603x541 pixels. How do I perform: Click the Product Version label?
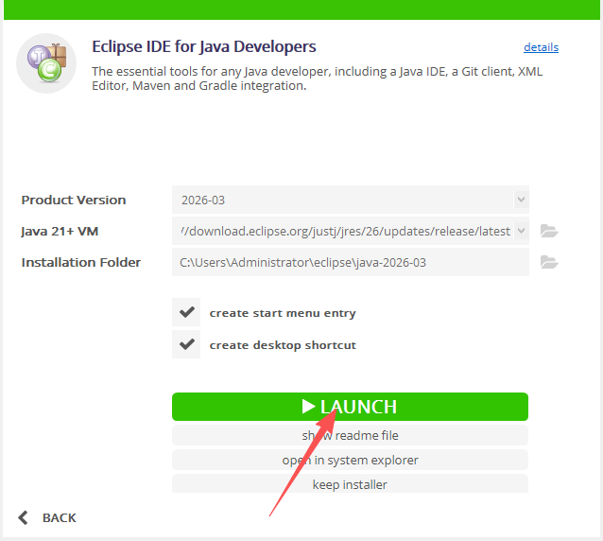74,201
